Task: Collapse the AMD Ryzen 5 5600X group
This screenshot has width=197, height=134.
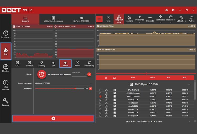Action: 189,84
